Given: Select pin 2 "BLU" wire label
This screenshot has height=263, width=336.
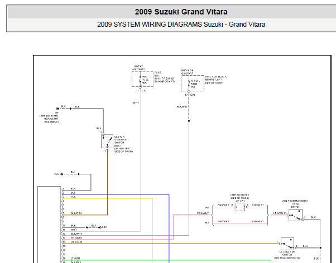Looking at the screenshot, I should coord(73,193).
